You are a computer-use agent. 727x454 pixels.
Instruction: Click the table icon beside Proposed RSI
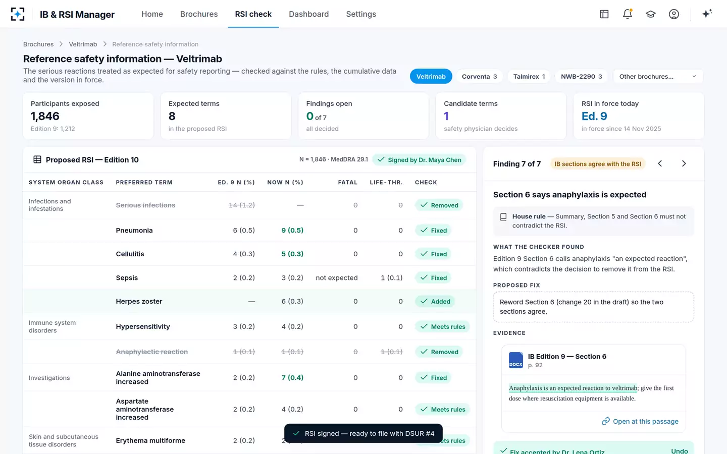point(37,159)
